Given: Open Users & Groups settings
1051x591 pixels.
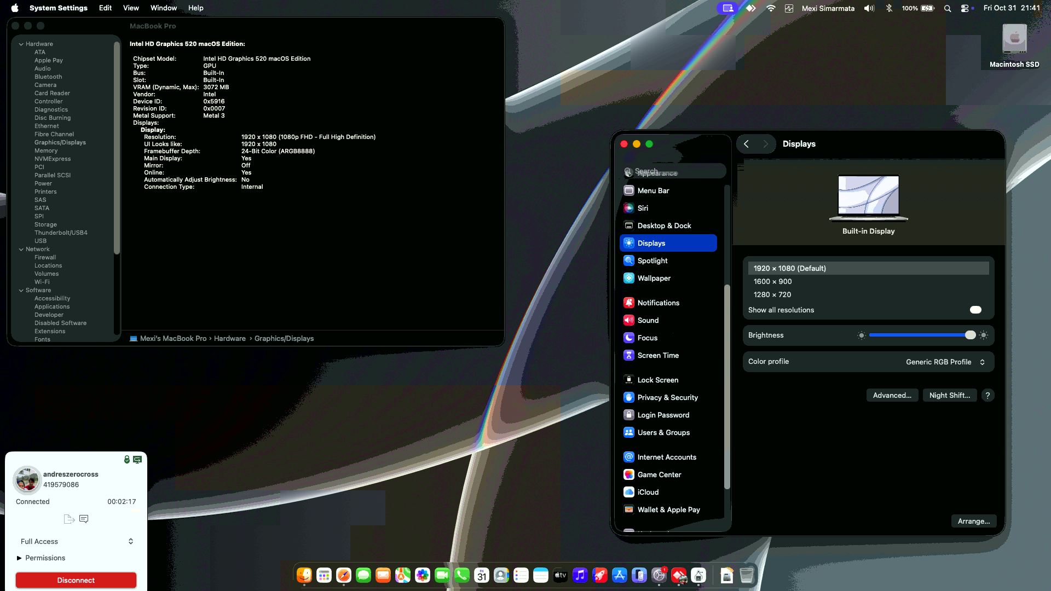Looking at the screenshot, I should [668, 432].
